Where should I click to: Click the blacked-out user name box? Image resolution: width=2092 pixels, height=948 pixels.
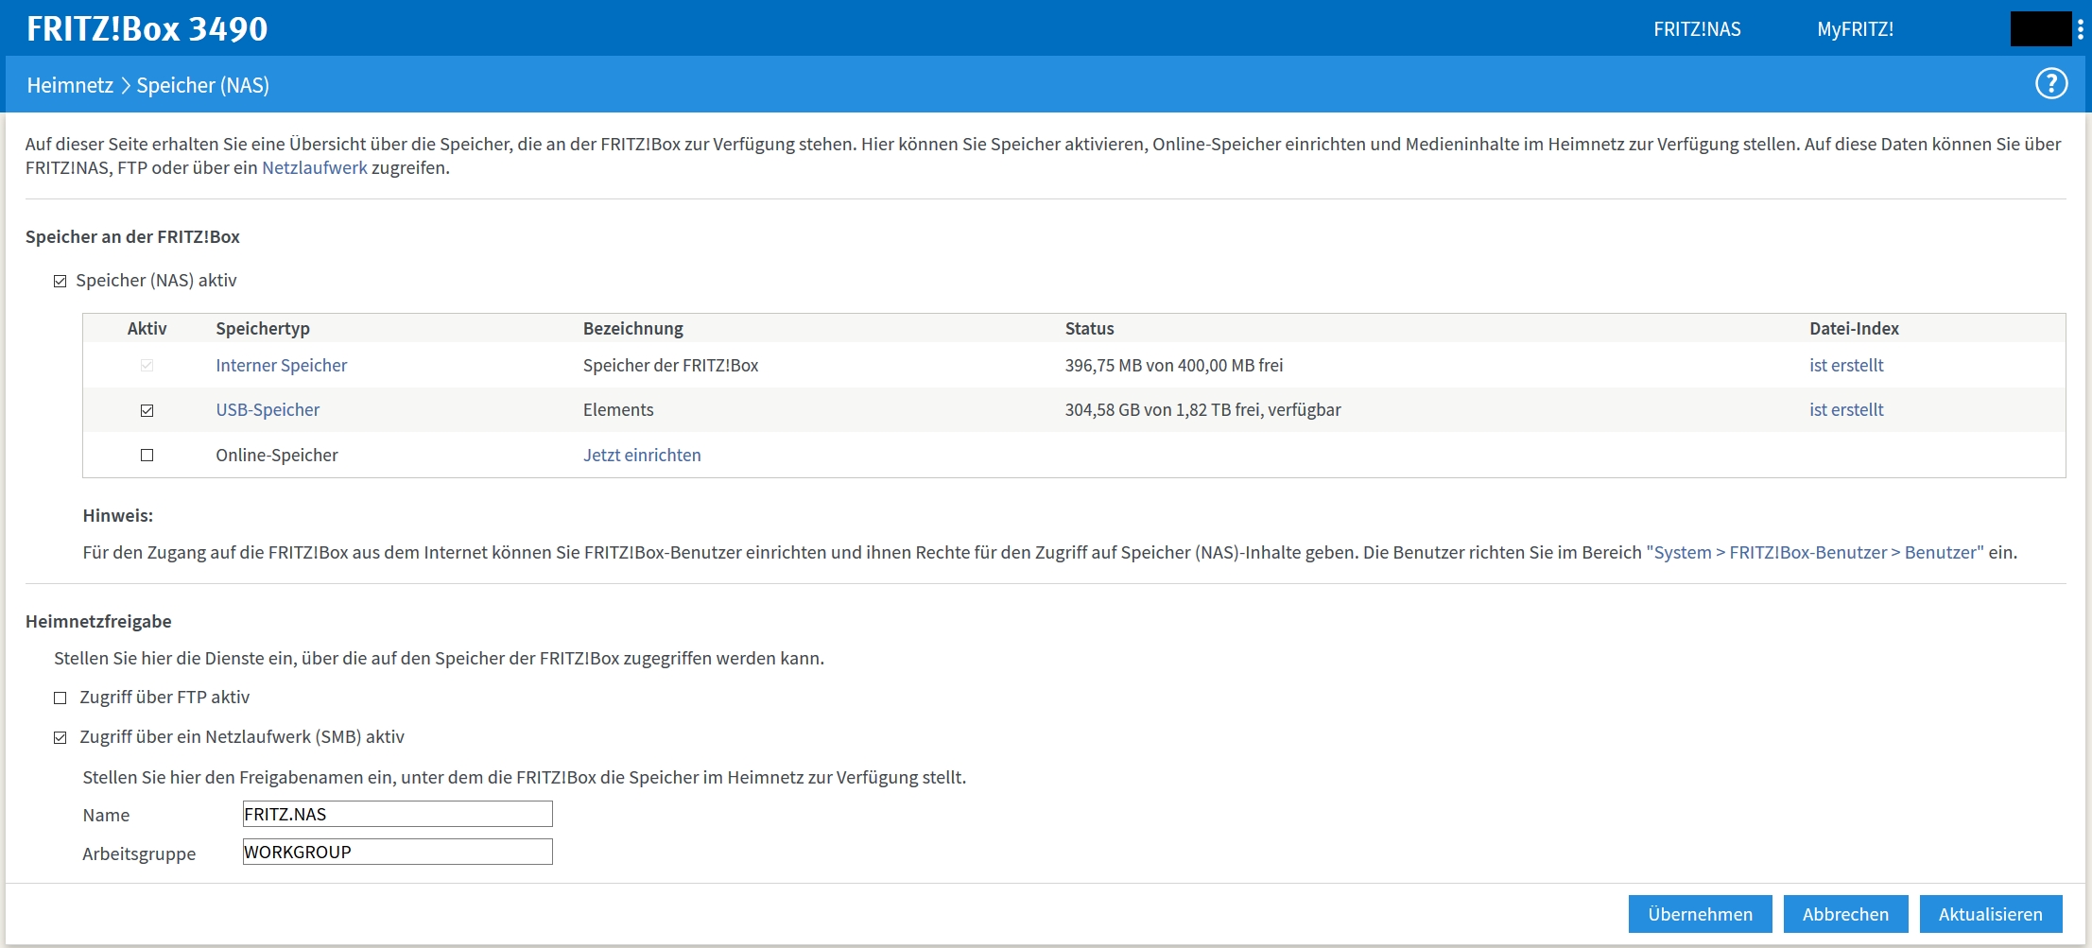pos(2040,29)
